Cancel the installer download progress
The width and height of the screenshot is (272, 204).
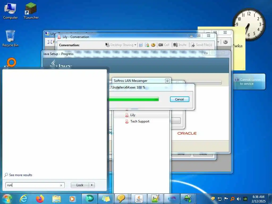coord(180,99)
